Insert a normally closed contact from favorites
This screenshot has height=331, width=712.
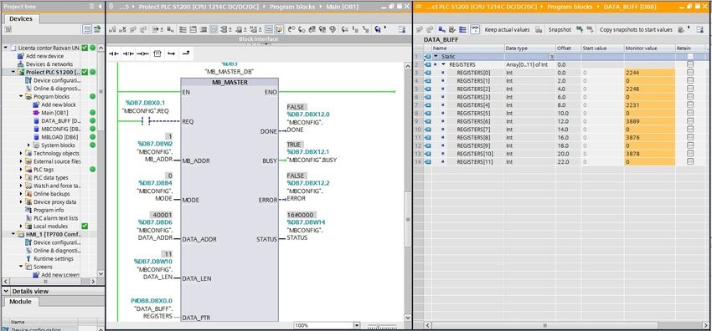[x=128, y=53]
